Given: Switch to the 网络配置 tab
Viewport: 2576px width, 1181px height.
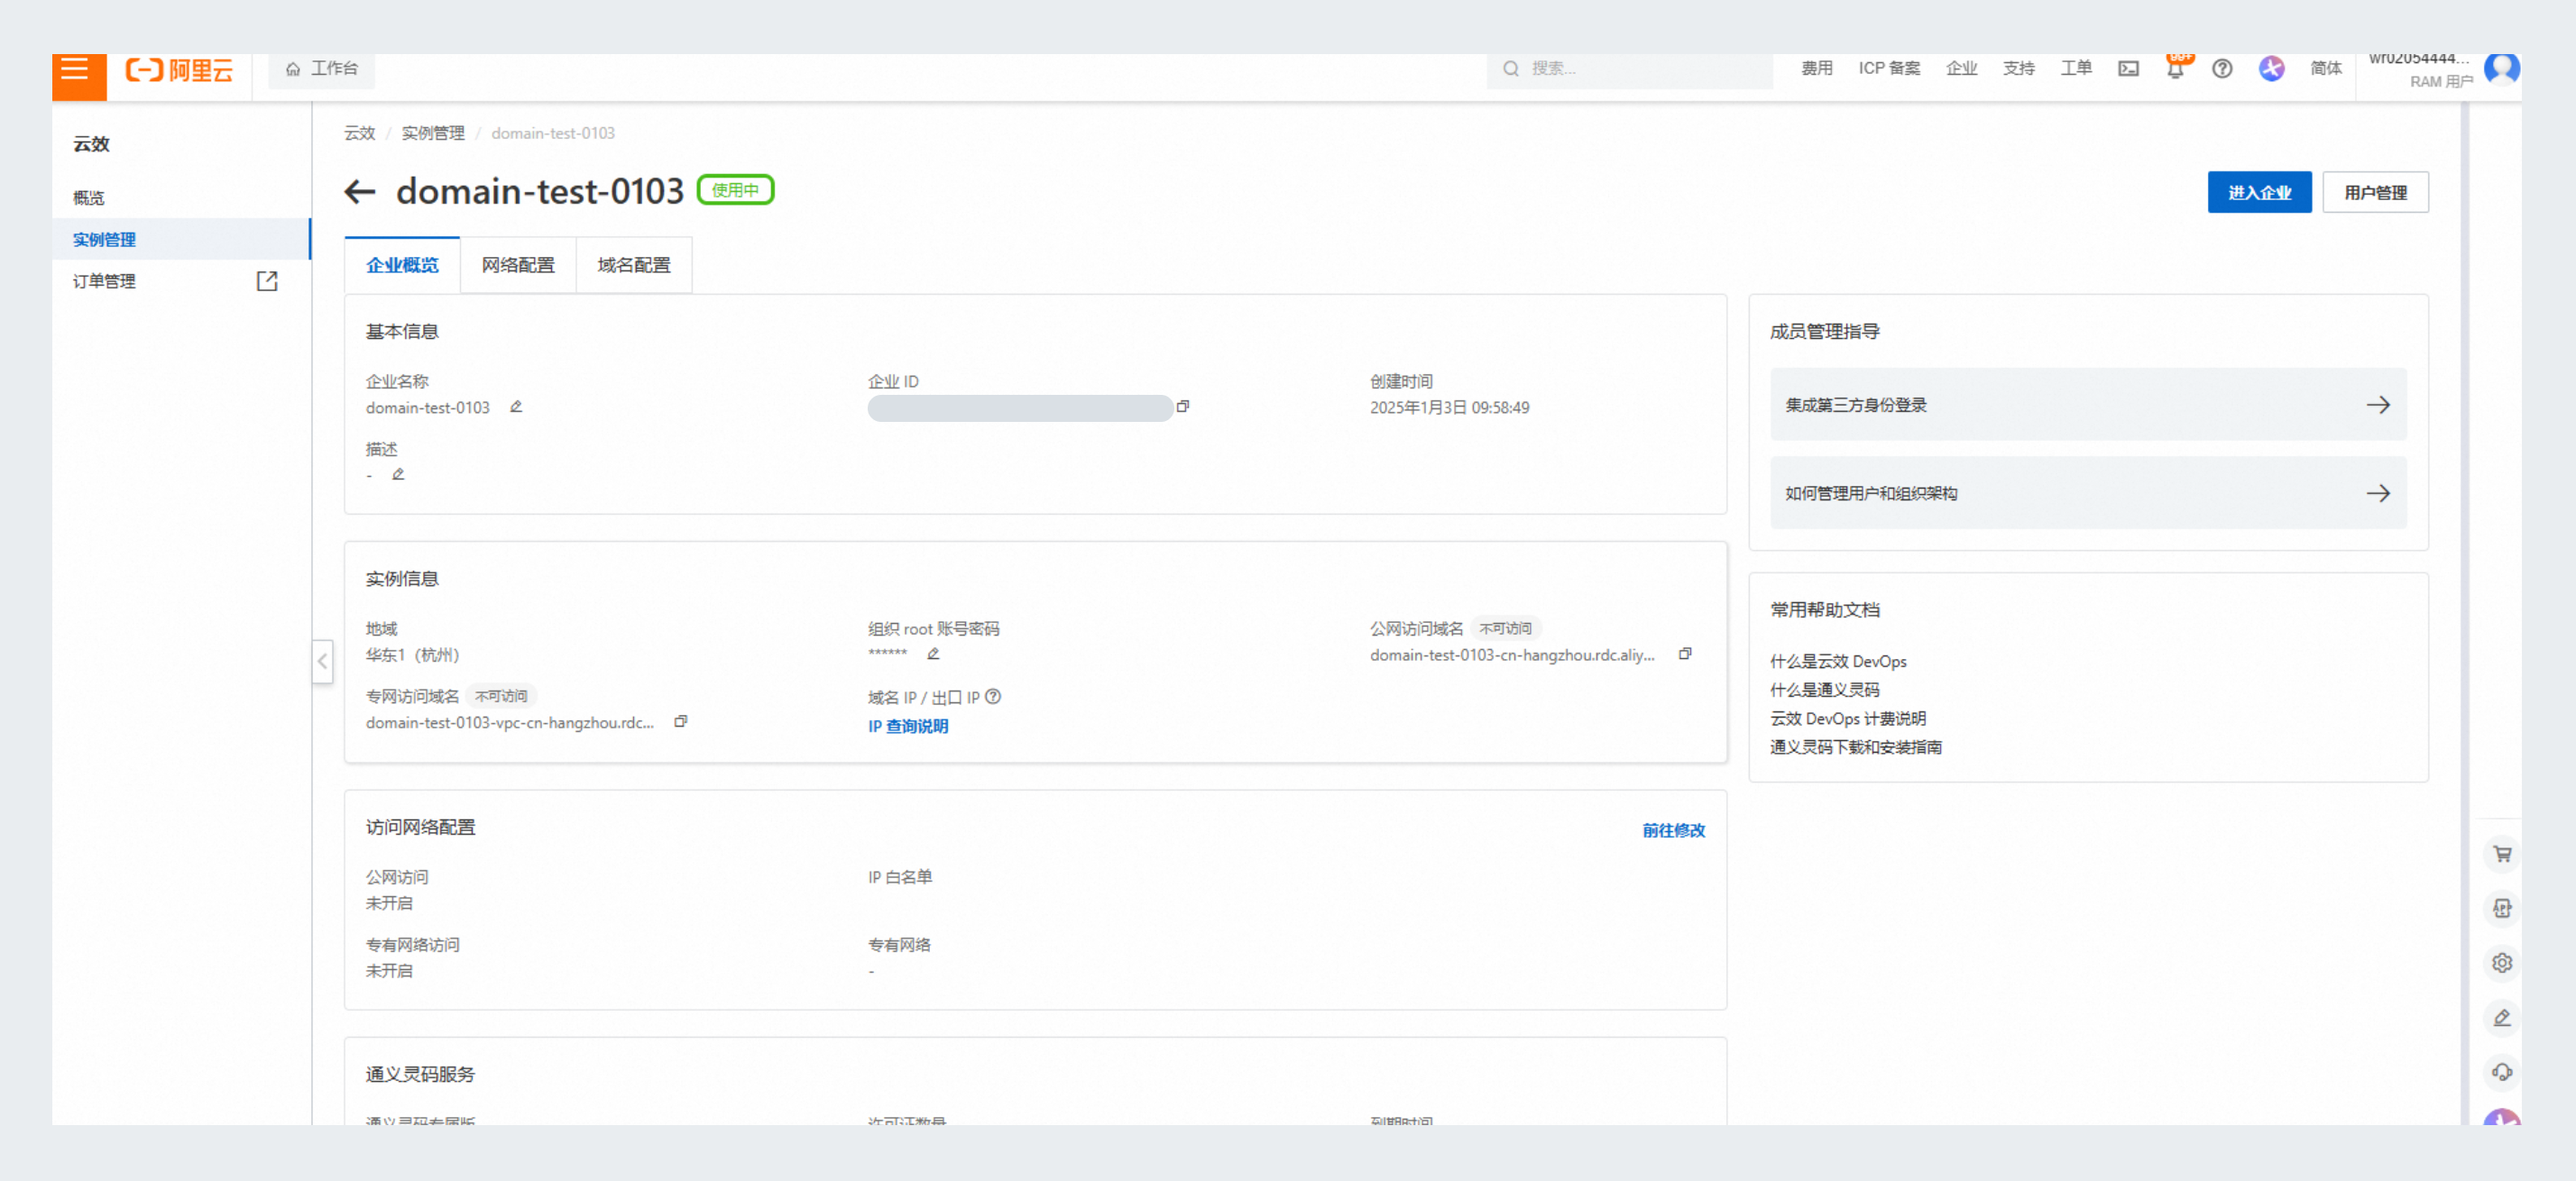Looking at the screenshot, I should coord(517,265).
